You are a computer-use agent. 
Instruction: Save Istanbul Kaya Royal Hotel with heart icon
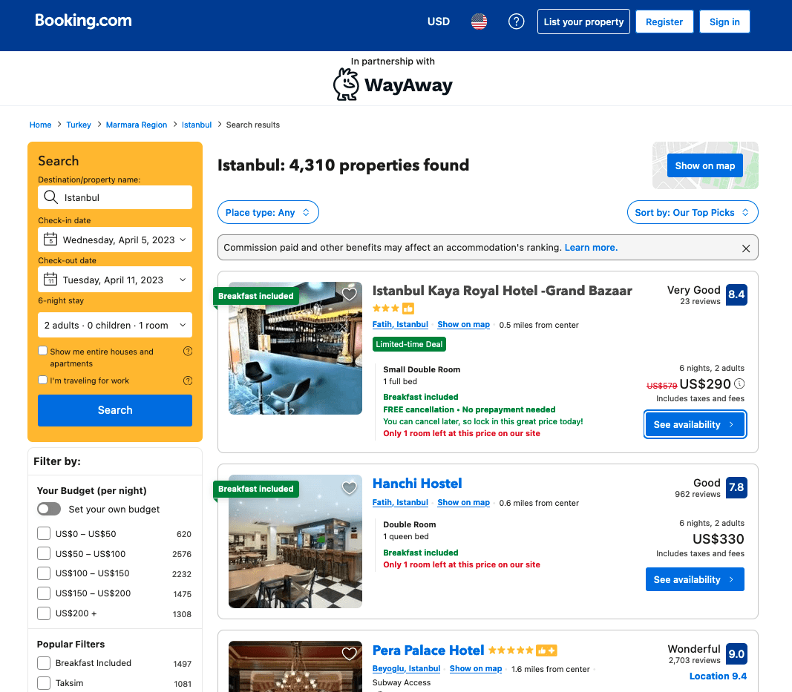(x=350, y=294)
